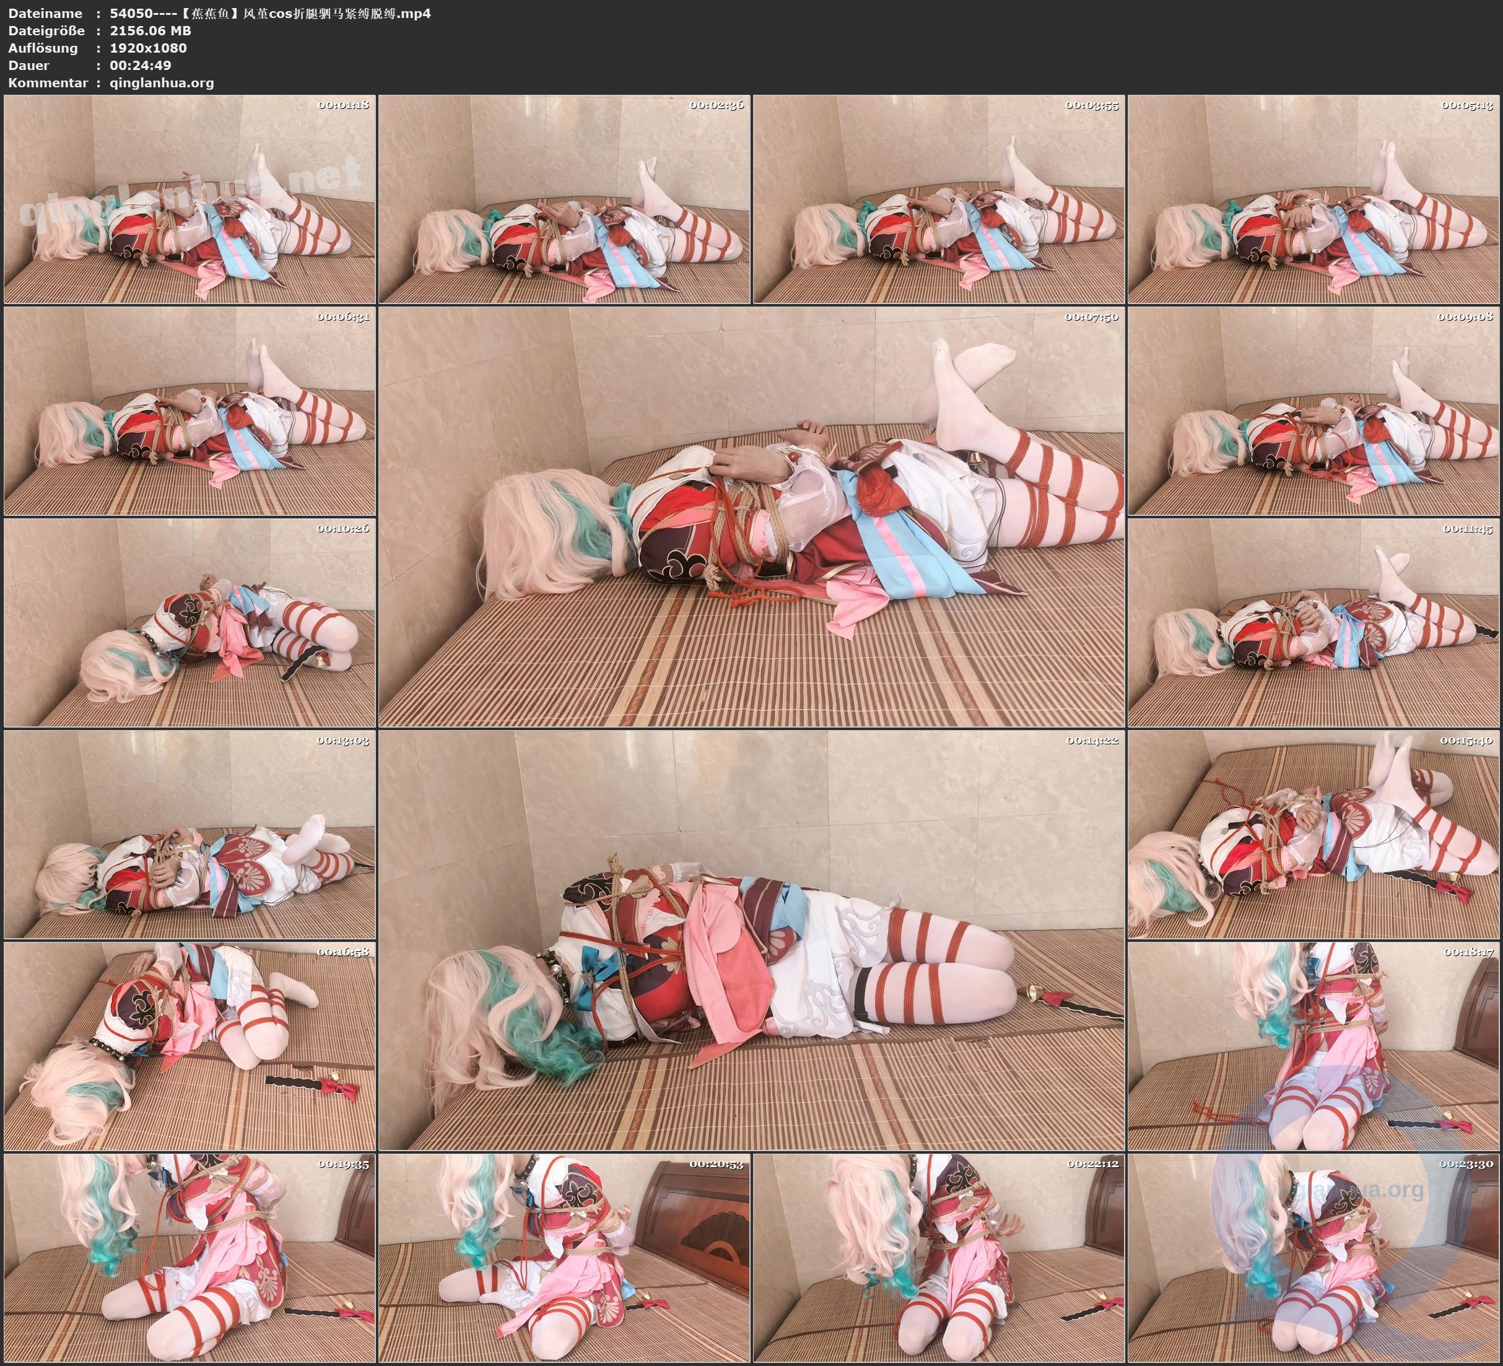Click the "Dateiname" label in the header
The height and width of the screenshot is (1366, 1503).
[45, 14]
